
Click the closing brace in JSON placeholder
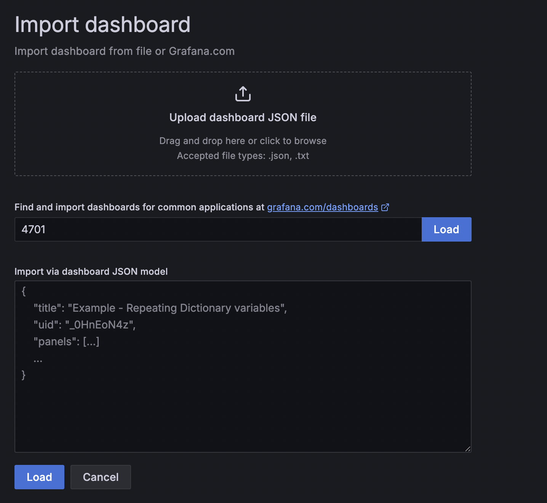tap(24, 375)
